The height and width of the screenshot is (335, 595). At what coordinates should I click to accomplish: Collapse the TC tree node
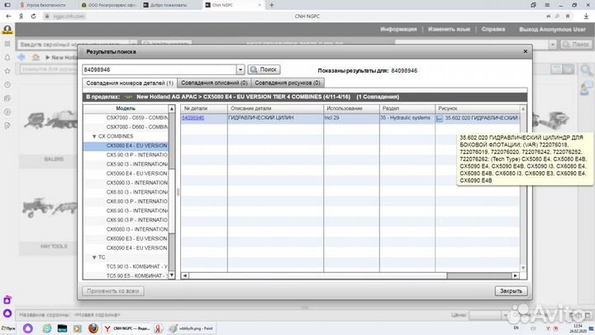[x=94, y=257]
